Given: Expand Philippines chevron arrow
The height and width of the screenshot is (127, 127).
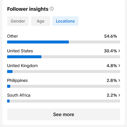Looking at the screenshot, I should pos(119,80).
